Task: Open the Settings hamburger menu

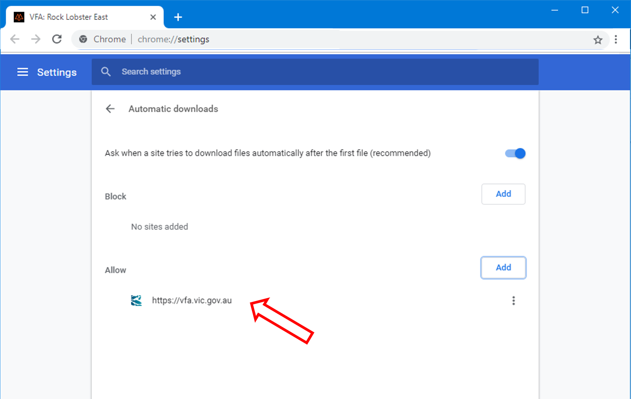Action: (23, 72)
